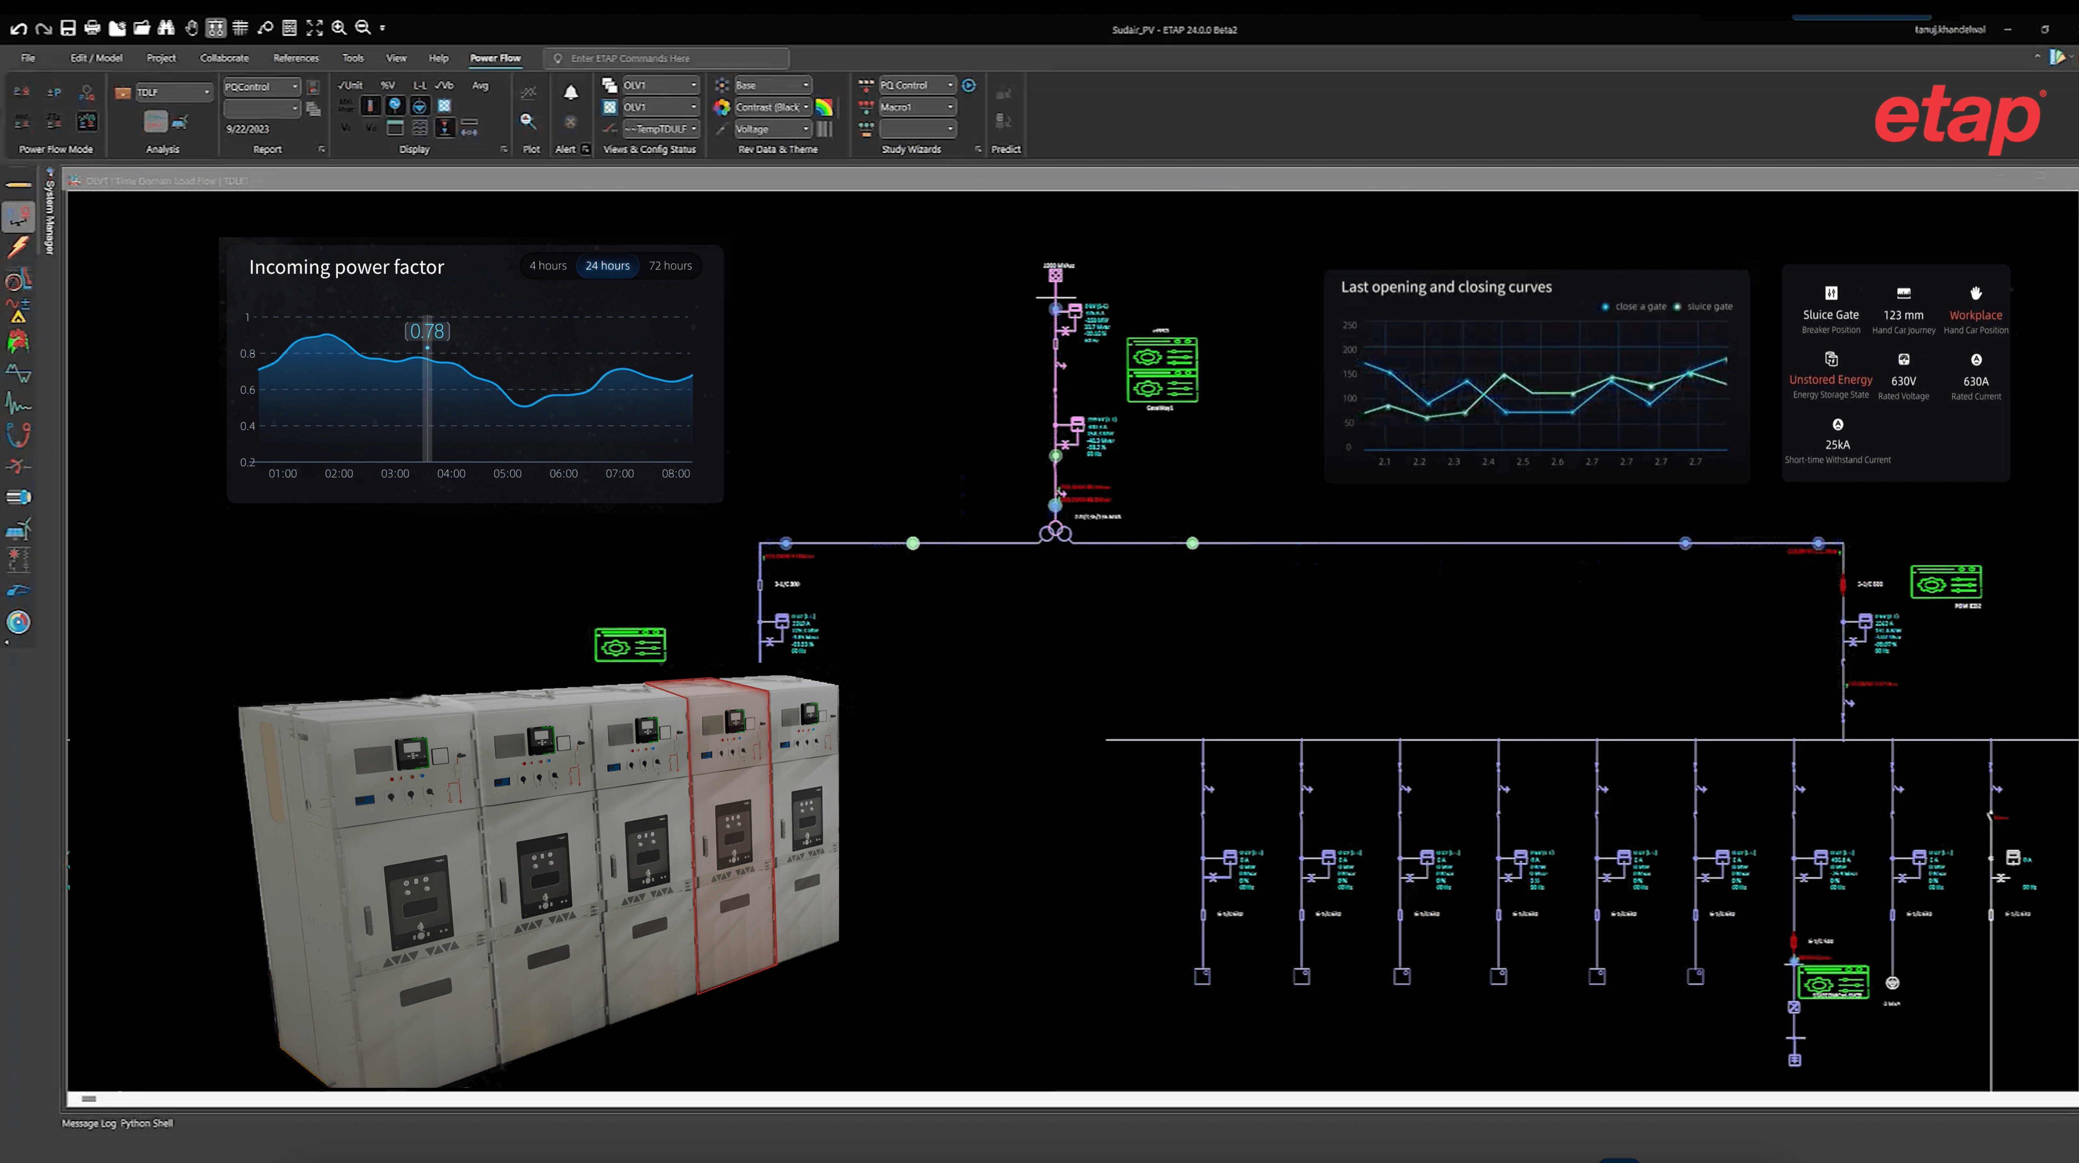Switch to the Power Flow ribbon tab

(495, 57)
